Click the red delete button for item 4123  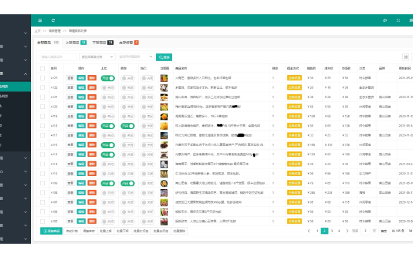(x=92, y=78)
